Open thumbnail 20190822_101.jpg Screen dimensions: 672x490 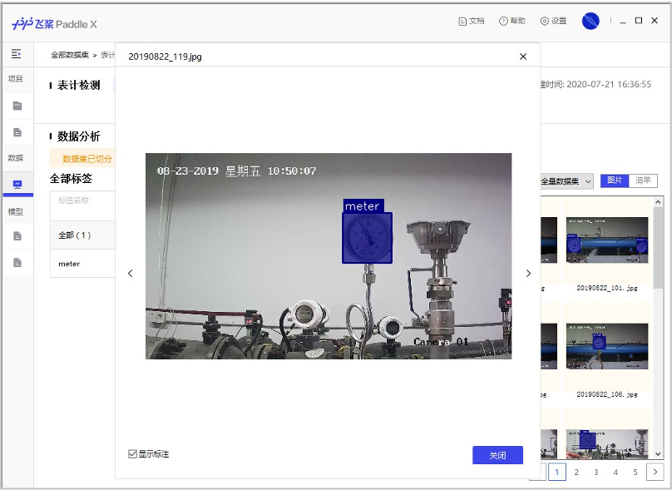(x=606, y=241)
